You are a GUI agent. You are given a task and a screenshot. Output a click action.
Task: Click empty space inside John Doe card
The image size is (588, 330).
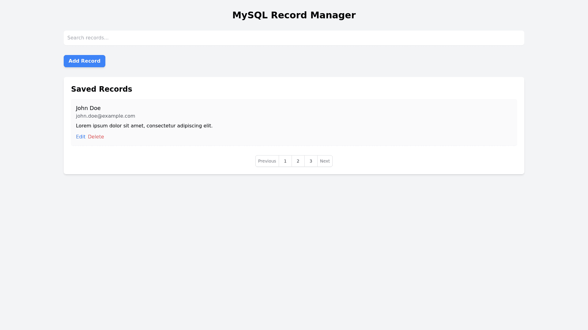tap(367, 122)
